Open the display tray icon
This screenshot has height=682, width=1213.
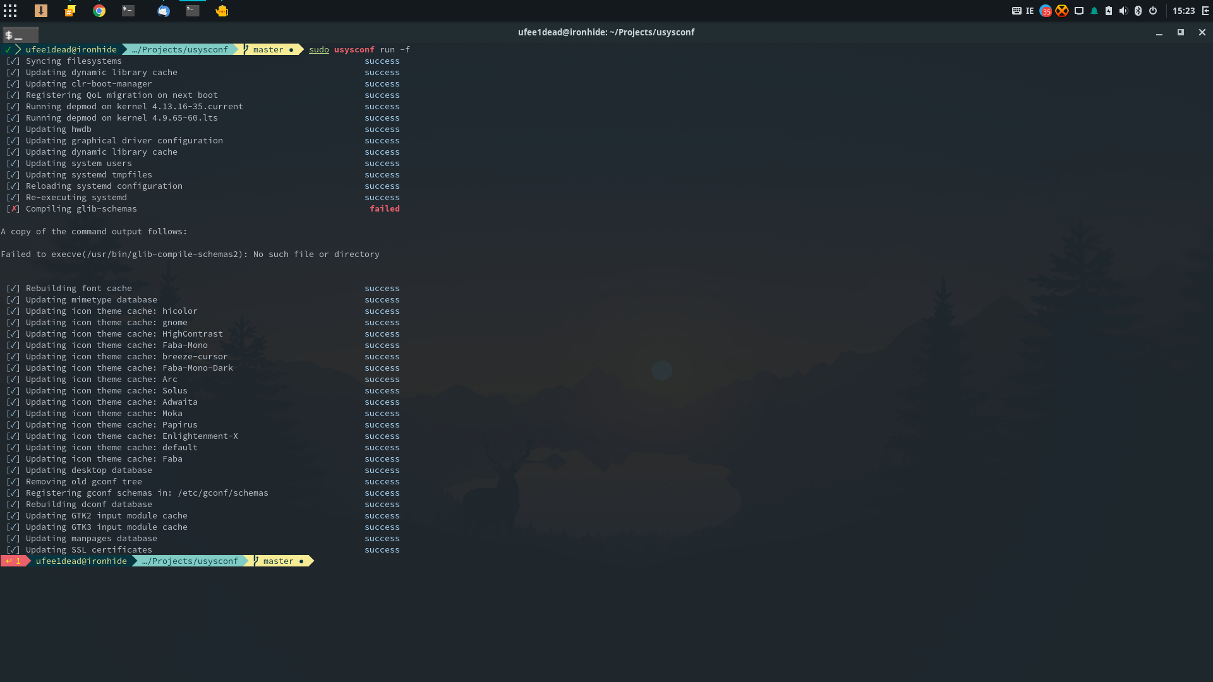pyautogui.click(x=1079, y=11)
